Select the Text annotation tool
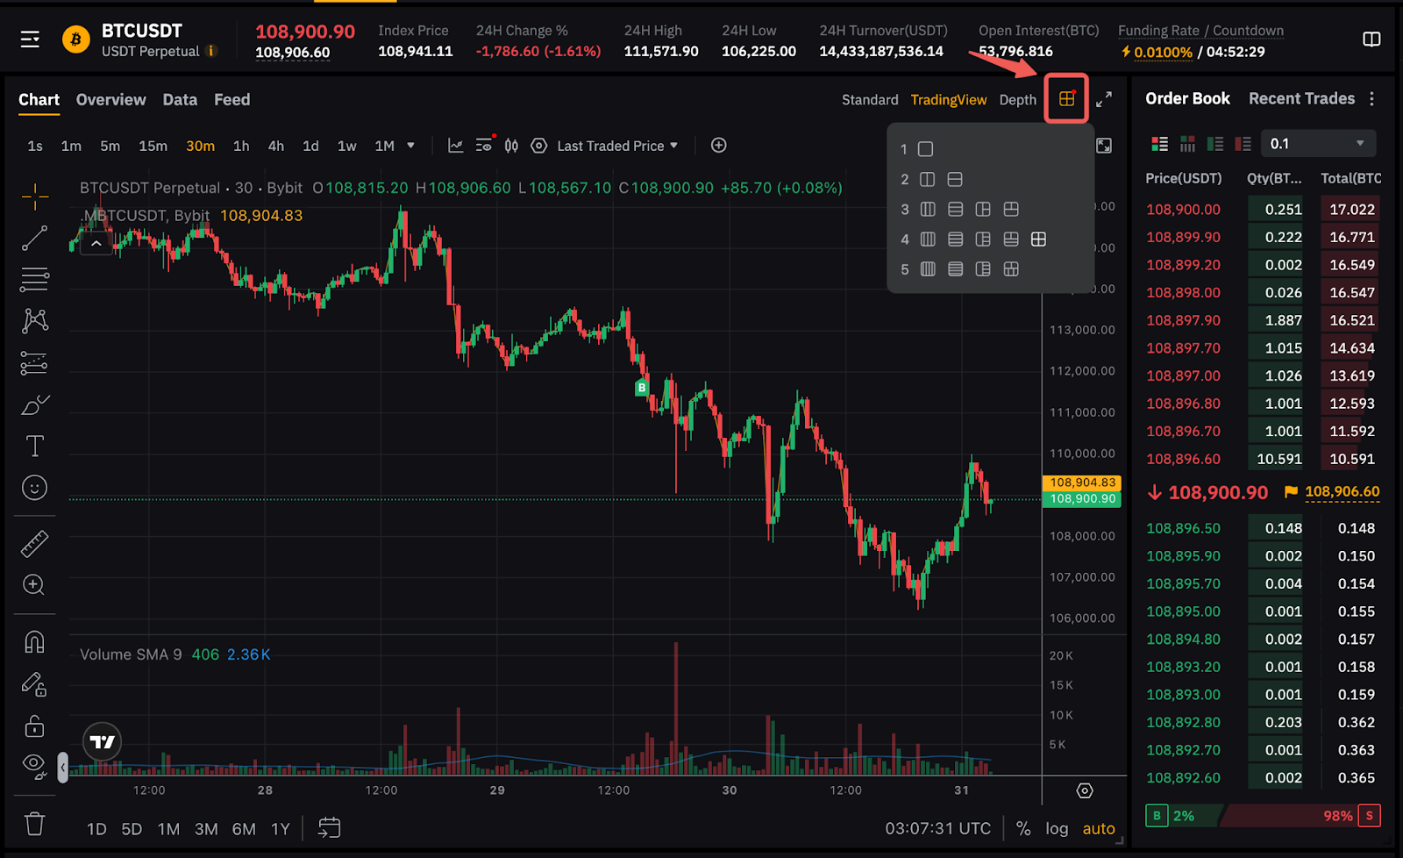 point(34,446)
